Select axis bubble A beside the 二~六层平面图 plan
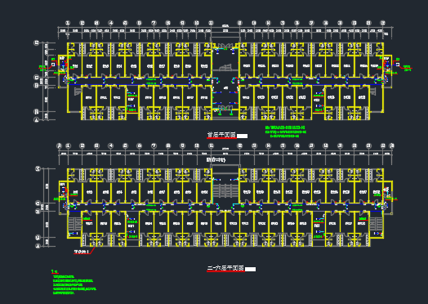Screen dimensions: 428x304 38,246
